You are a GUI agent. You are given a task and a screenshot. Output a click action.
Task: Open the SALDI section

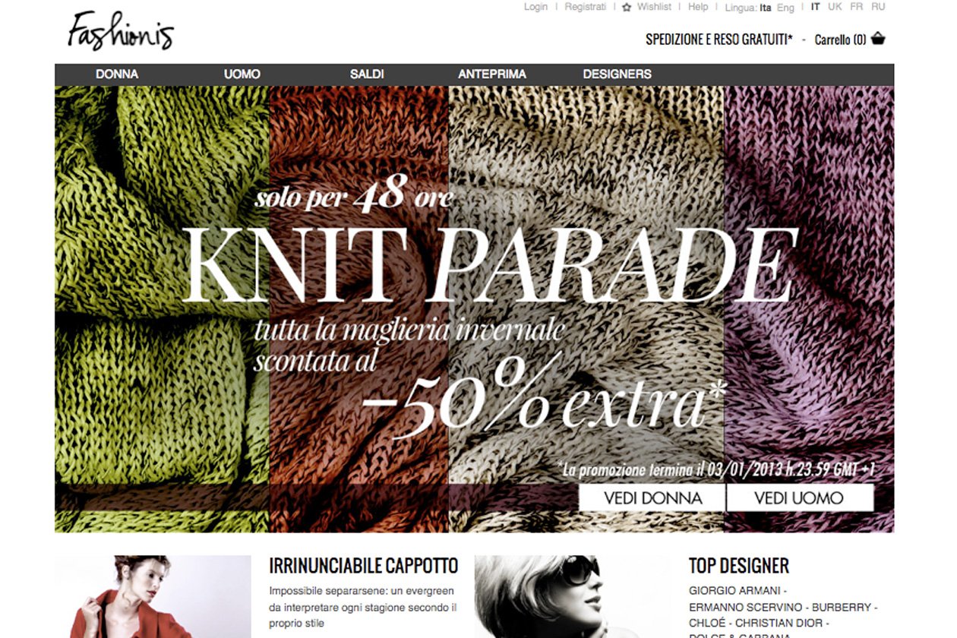tap(367, 74)
